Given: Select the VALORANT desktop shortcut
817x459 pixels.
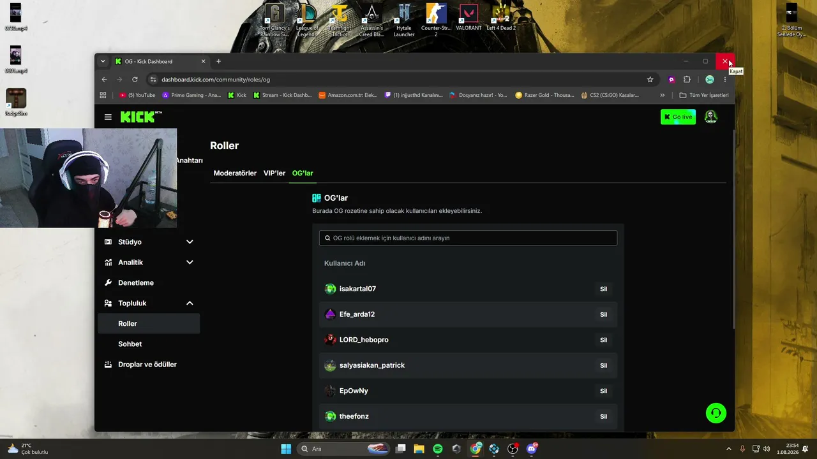Looking at the screenshot, I should [x=468, y=18].
